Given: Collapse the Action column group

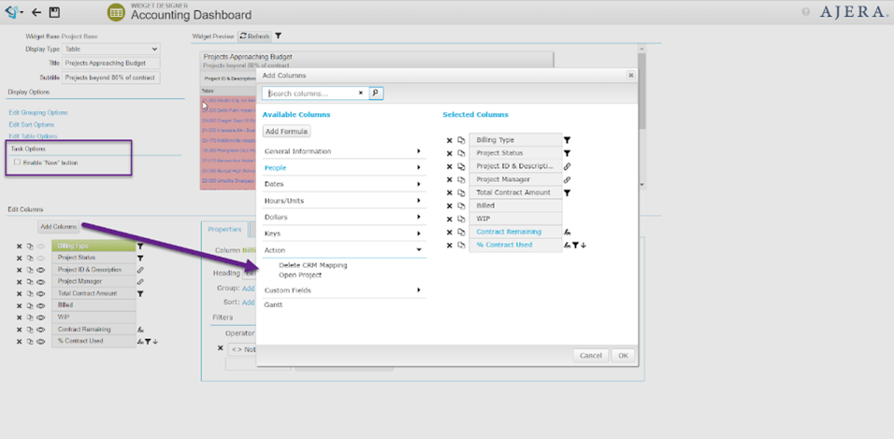Looking at the screenshot, I should click(342, 249).
